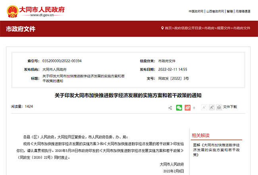Screen dimensions: 258x175
Task: Share via the Weibo icon
Action: 188,108
